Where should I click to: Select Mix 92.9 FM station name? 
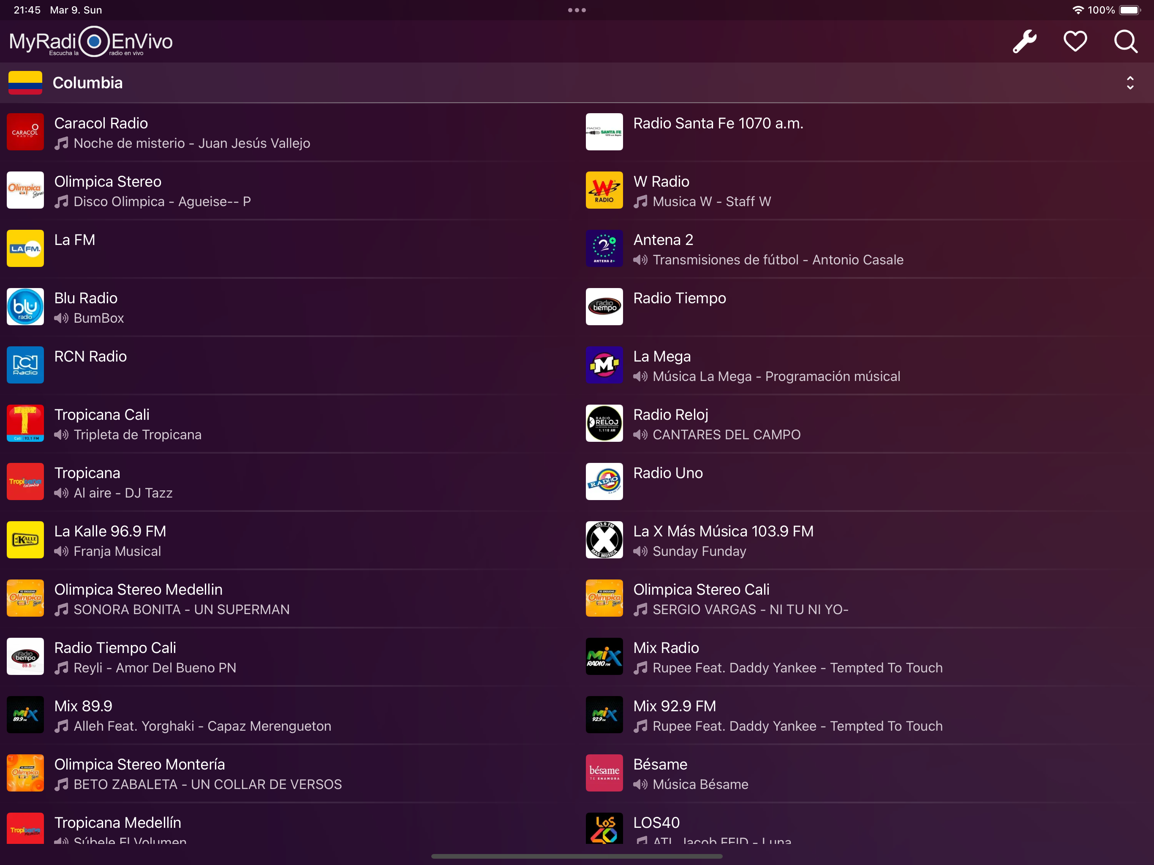(x=675, y=706)
